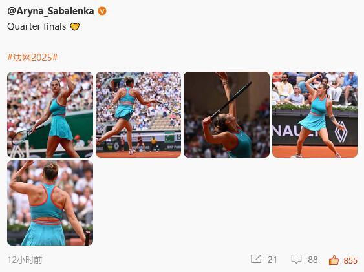
Task: Click the 12小时前 timestamp
Action: click(x=25, y=260)
